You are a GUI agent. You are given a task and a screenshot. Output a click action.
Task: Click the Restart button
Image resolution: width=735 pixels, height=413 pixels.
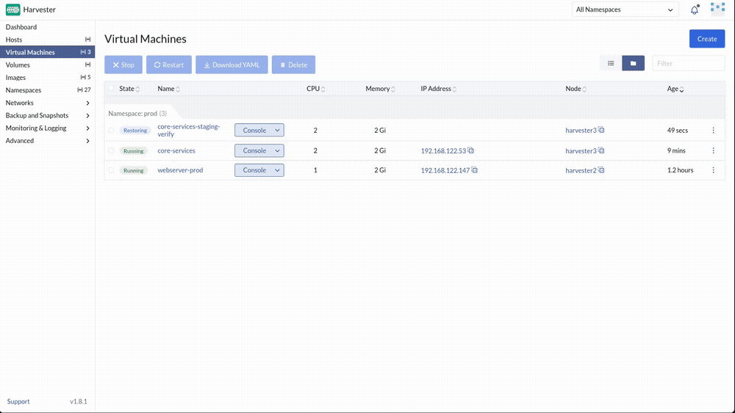(x=169, y=65)
